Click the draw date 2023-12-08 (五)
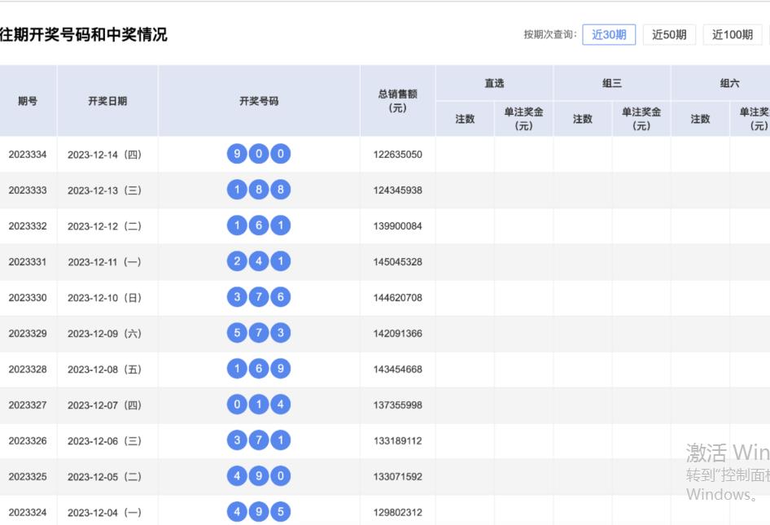The width and height of the screenshot is (770, 525). pyautogui.click(x=105, y=370)
